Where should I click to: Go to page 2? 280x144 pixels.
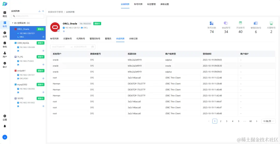221,121
